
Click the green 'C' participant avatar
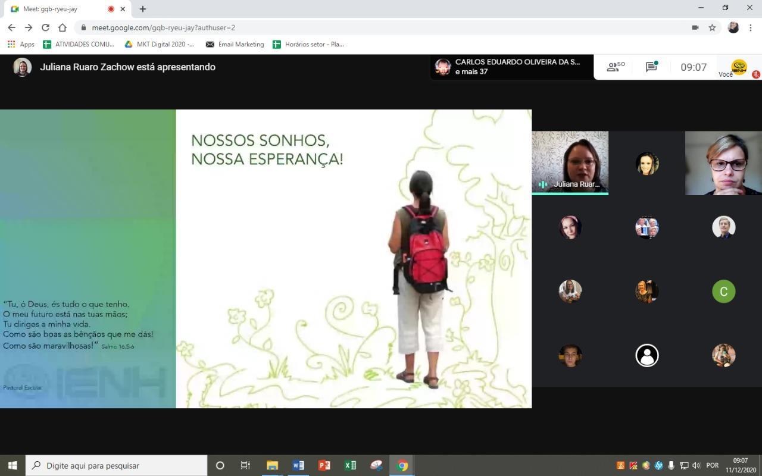pyautogui.click(x=723, y=292)
